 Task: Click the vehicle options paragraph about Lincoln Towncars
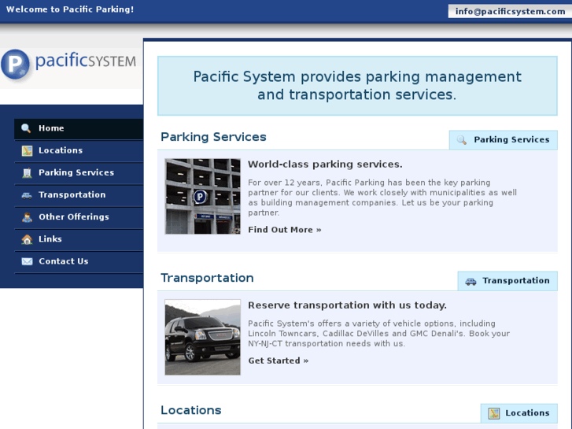(379, 333)
